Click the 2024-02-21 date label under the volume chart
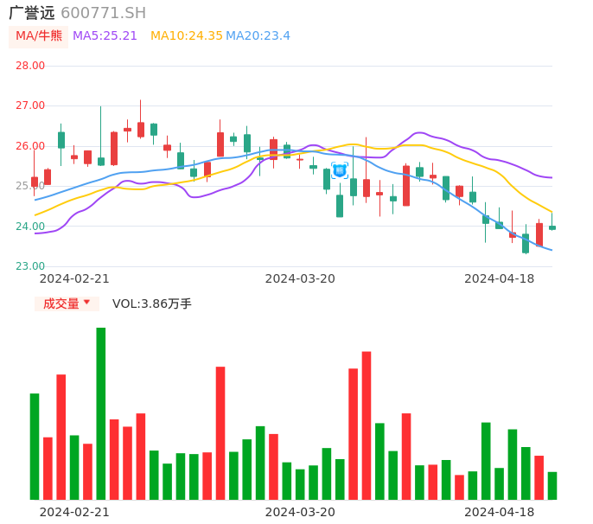Screen dimensions: 593x524 tap(74, 512)
